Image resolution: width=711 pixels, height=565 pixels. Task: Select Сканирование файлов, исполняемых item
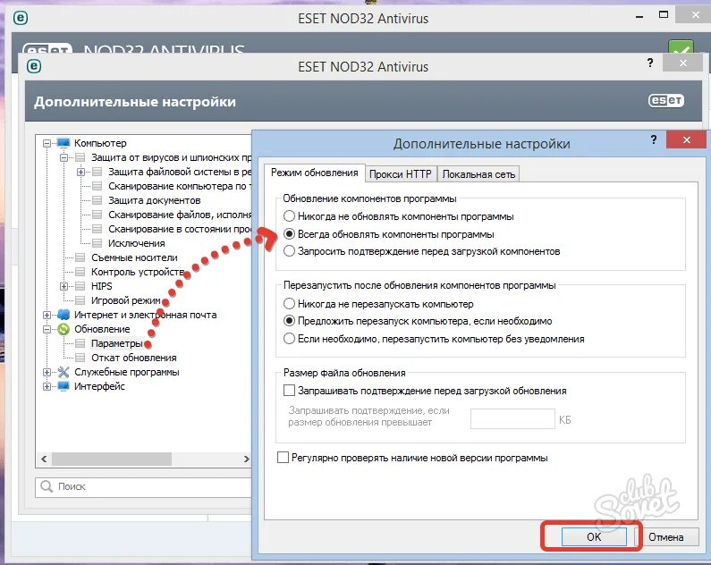(180, 215)
